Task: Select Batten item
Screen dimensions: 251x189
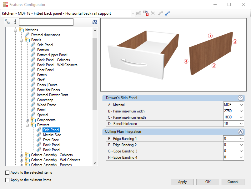Action: tap(42, 75)
